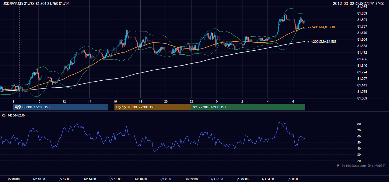This screenshot has height=182, width=389.
Task: Click the 3/3 02:00 date label
Action: pos(242,179)
